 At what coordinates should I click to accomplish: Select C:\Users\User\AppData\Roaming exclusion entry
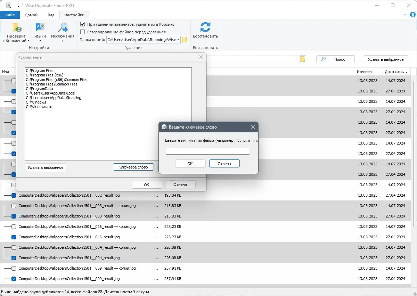coord(54,98)
